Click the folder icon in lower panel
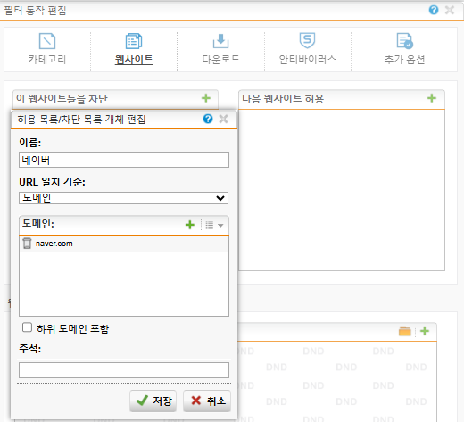 404,331
